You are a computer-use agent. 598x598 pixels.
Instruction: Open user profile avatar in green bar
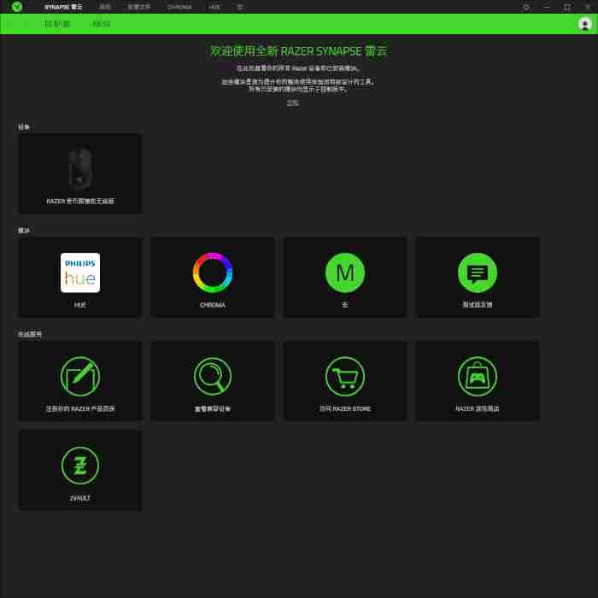point(584,24)
